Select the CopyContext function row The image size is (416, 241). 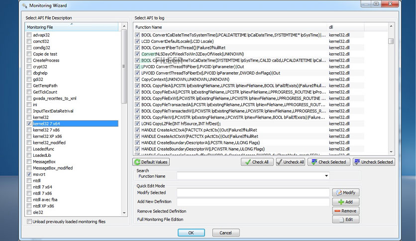[249, 79]
